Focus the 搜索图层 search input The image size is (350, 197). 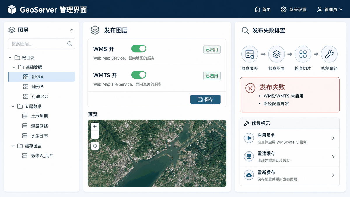click(x=41, y=44)
